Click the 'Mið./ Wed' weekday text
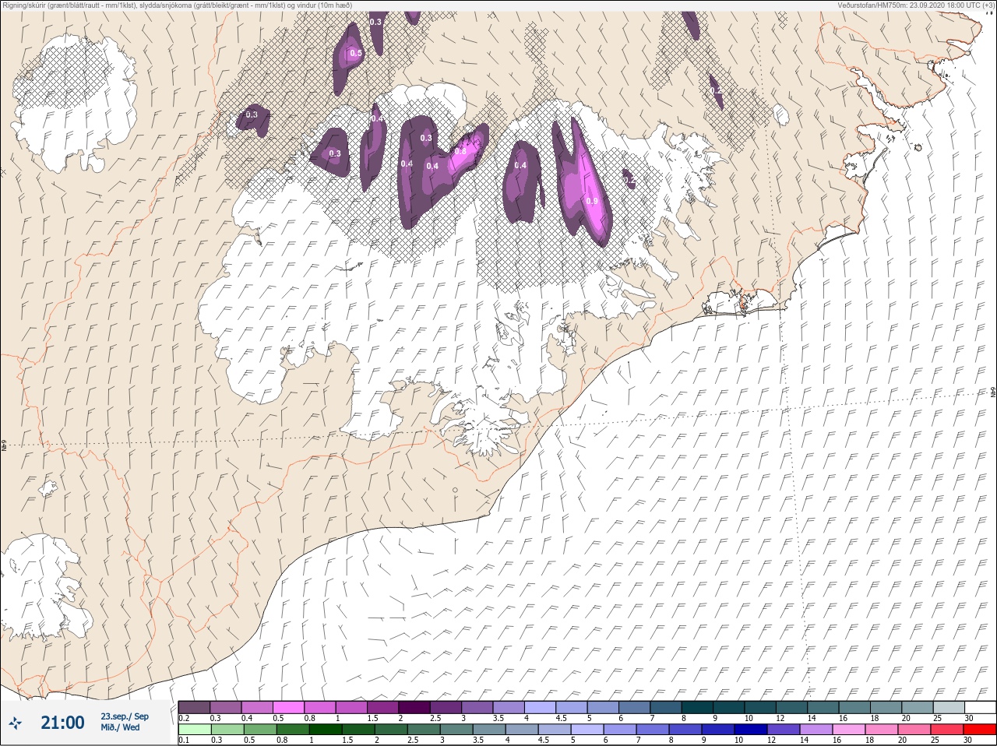The height and width of the screenshot is (746, 997). tap(120, 727)
